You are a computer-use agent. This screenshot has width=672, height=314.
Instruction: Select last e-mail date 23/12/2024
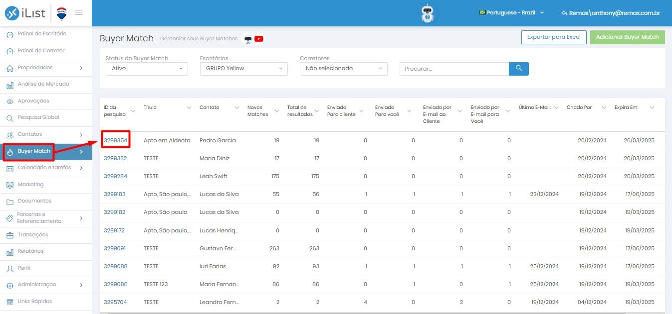tap(544, 194)
